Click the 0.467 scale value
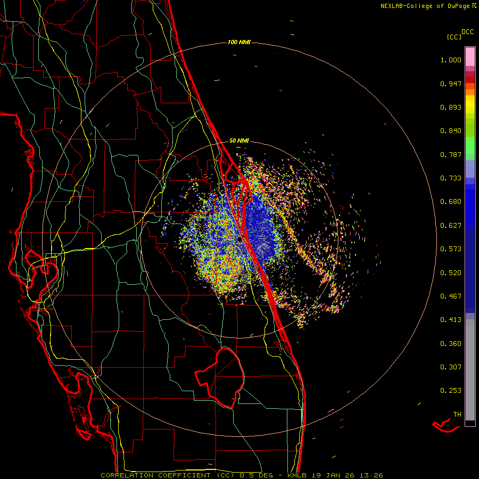The width and height of the screenshot is (479, 479). pos(451,296)
